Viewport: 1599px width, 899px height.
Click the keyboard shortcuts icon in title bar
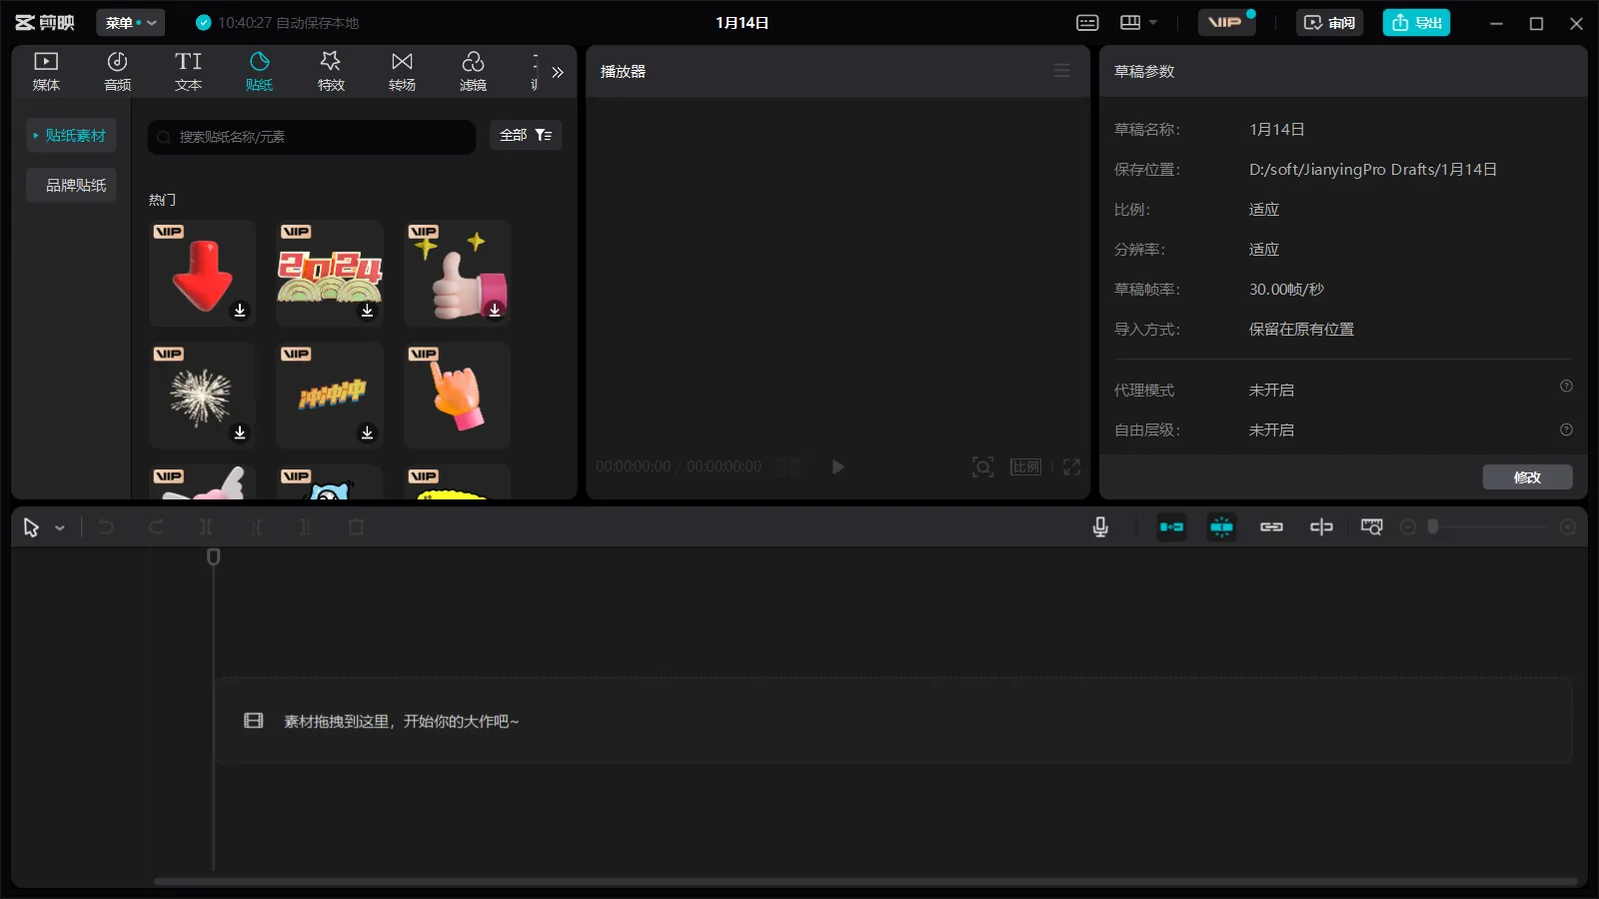click(1087, 23)
